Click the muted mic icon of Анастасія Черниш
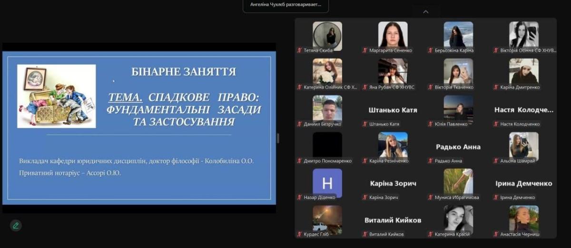The height and width of the screenshot is (248, 571). click(496, 234)
